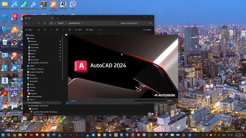The image size is (246, 138).
Task: Expand the chevron before This PC breadcrumb
Action: 55,23
